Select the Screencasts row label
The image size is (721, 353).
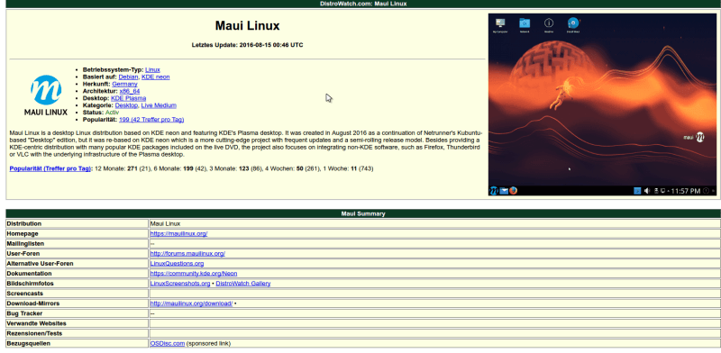click(25, 294)
